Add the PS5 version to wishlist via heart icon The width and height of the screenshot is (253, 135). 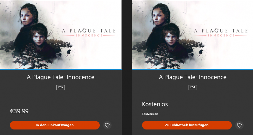(107, 125)
